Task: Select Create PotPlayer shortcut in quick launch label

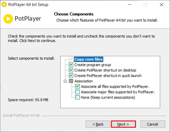Action: pos(108,76)
